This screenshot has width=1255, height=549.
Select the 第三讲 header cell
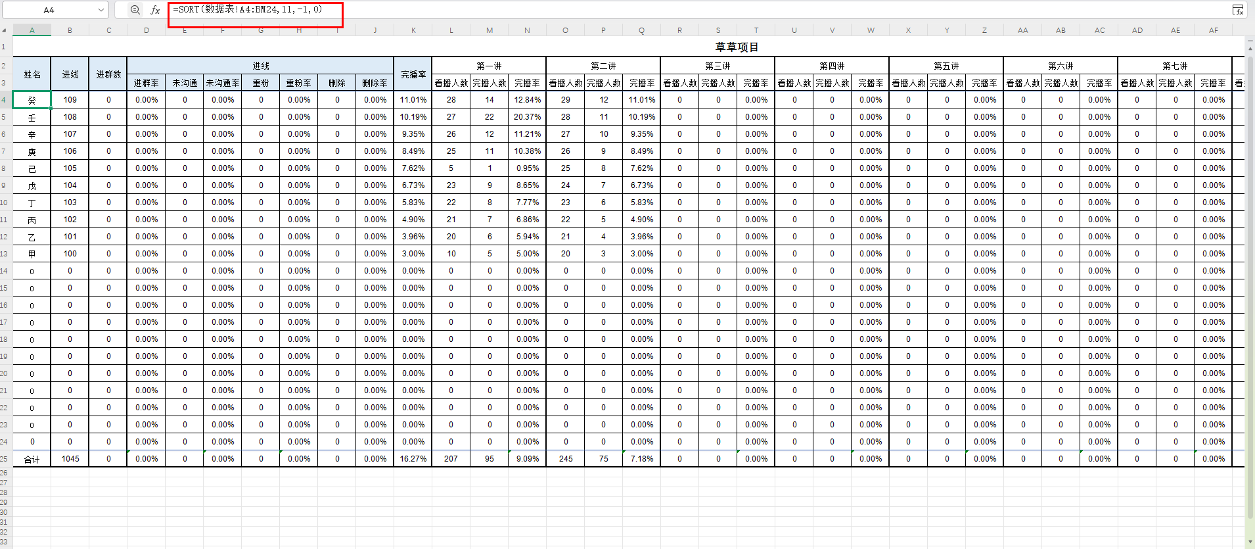tap(718, 66)
